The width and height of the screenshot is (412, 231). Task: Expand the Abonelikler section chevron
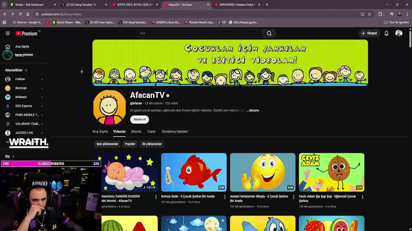point(26,70)
